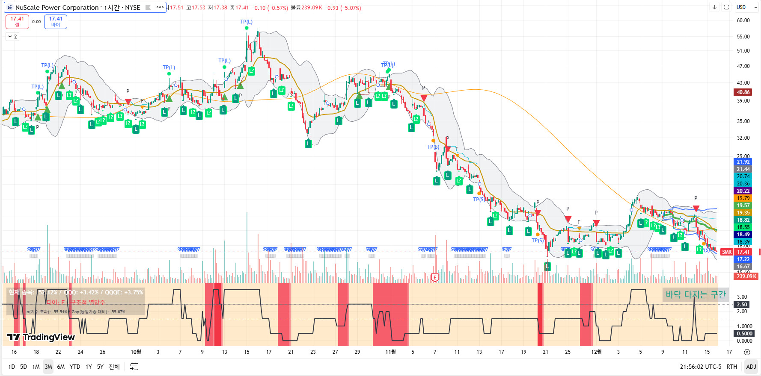The height and width of the screenshot is (376, 761).
Task: Click the SMR 17.41 last price label
Action: coord(736,252)
